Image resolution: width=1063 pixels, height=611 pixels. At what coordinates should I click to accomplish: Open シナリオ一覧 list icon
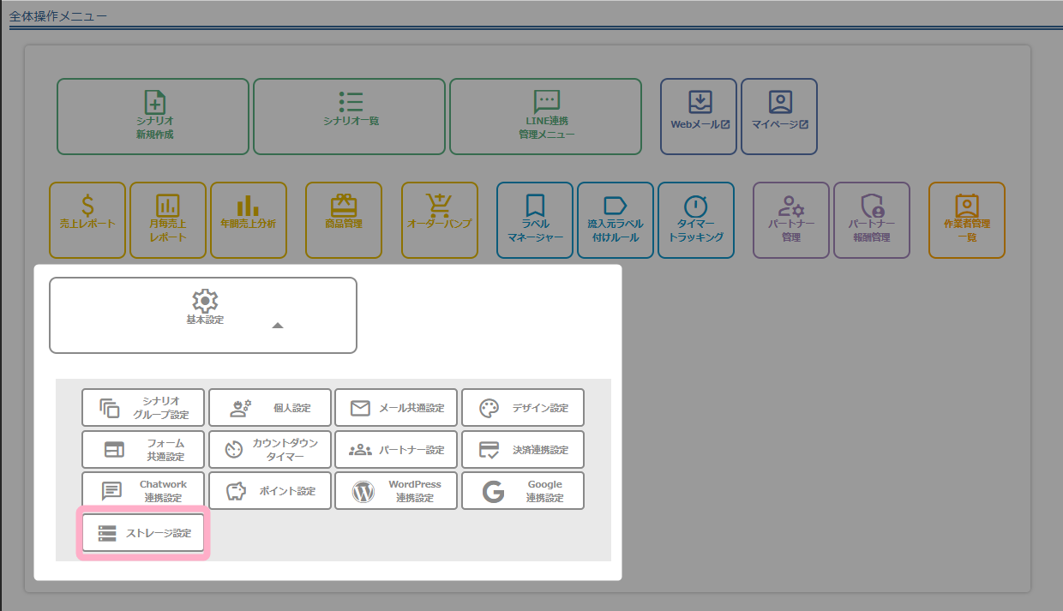tap(350, 102)
